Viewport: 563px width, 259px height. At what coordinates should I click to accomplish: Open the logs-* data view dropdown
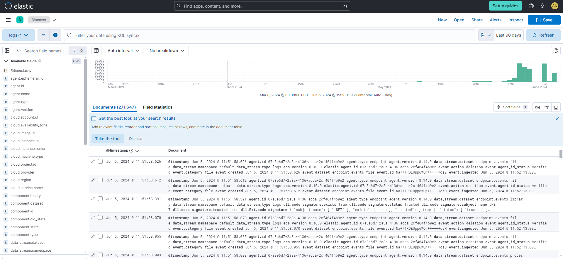(x=18, y=35)
